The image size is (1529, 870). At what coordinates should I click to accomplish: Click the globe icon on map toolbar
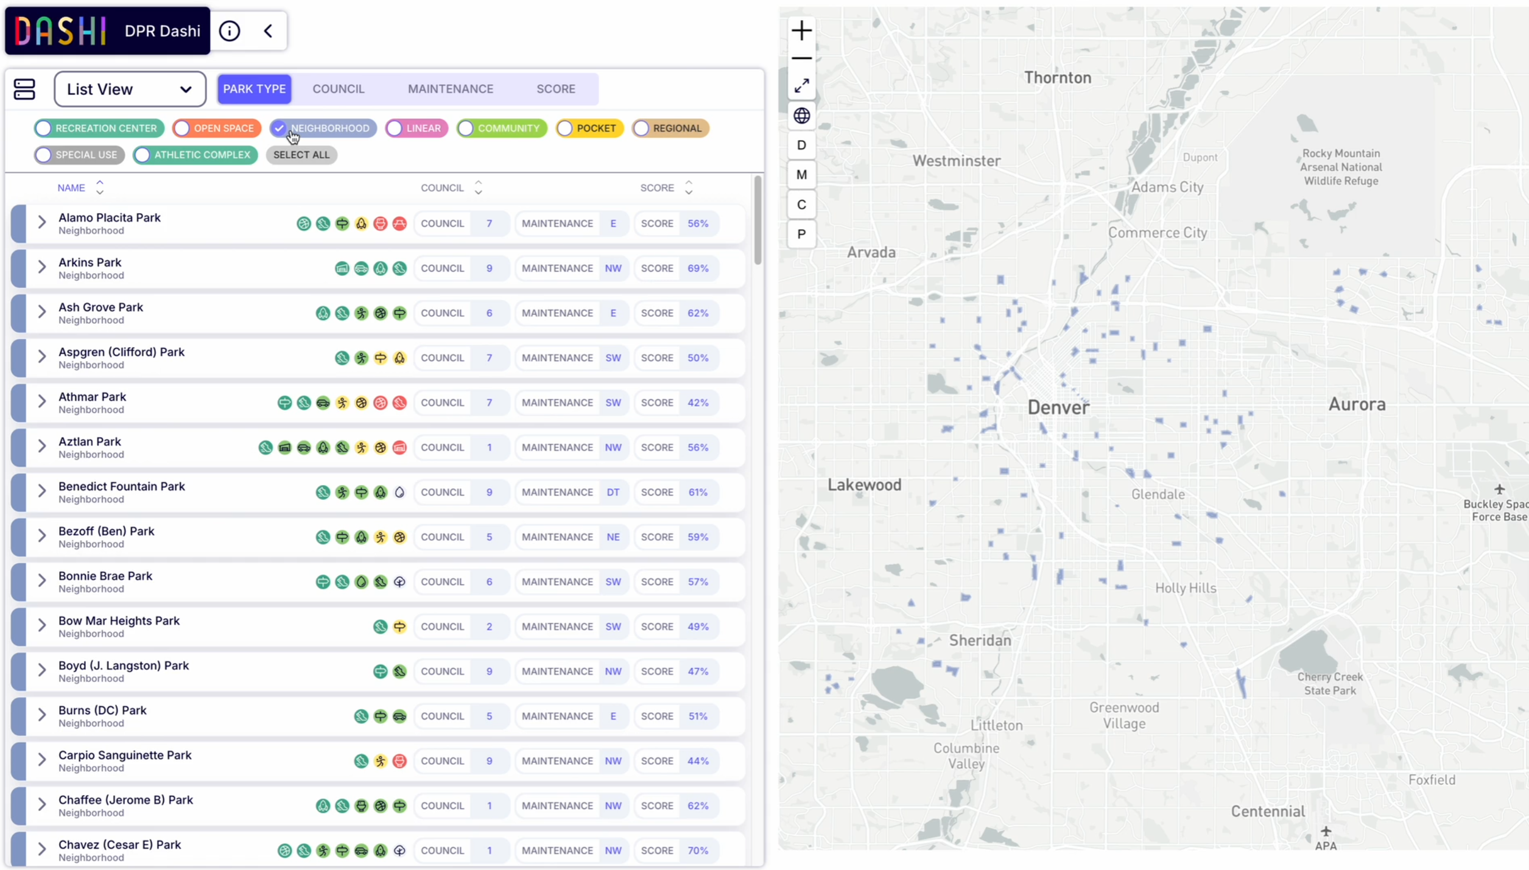pos(801,115)
